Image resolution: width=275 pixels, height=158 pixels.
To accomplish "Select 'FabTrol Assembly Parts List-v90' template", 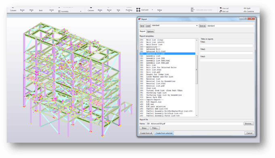I will (x=167, y=115).
